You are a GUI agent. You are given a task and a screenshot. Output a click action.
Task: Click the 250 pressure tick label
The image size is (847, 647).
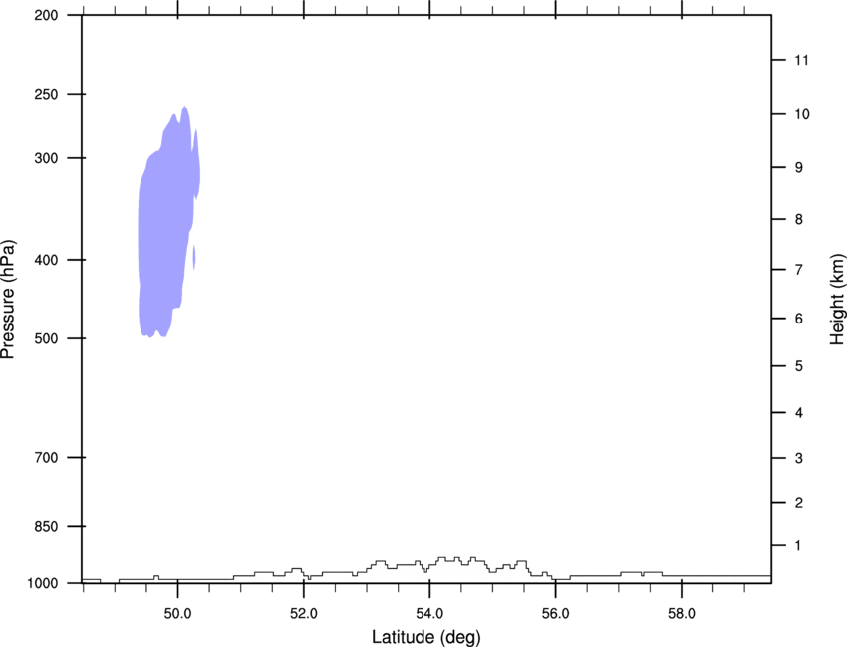click(46, 94)
